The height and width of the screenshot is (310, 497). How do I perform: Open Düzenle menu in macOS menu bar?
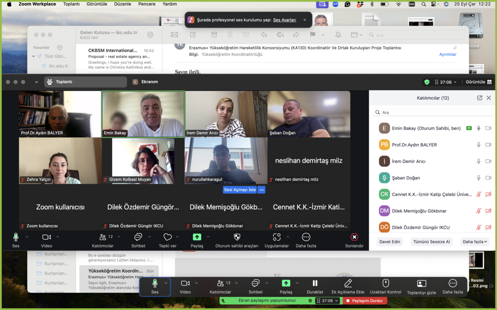123,4
